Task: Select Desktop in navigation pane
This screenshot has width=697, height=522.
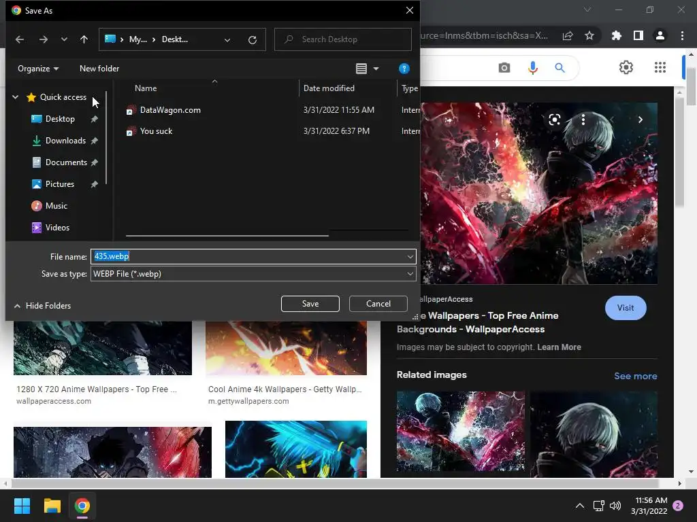Action: [60, 119]
